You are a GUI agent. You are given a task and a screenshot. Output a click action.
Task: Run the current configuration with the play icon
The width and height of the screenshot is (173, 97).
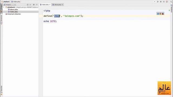click(x=158, y=2)
